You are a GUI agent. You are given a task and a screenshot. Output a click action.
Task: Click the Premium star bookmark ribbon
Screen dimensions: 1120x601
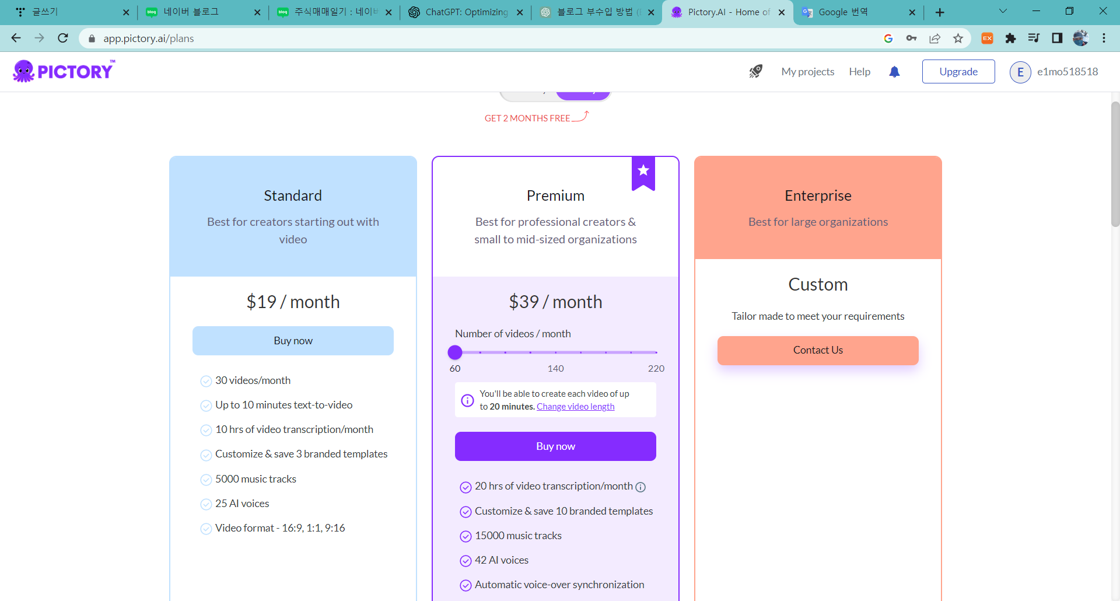point(643,173)
